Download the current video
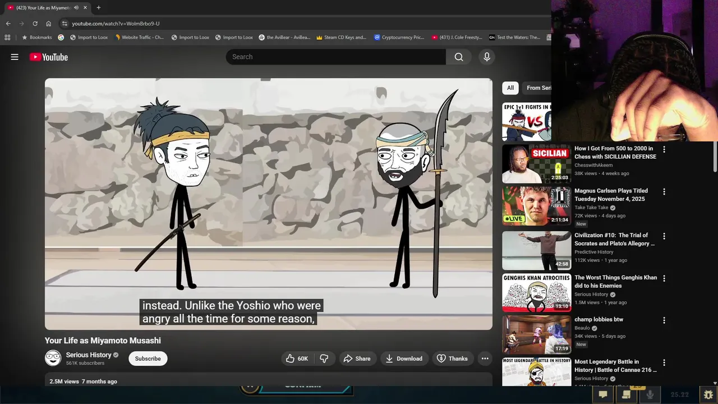This screenshot has height=404, width=718. coord(404,359)
